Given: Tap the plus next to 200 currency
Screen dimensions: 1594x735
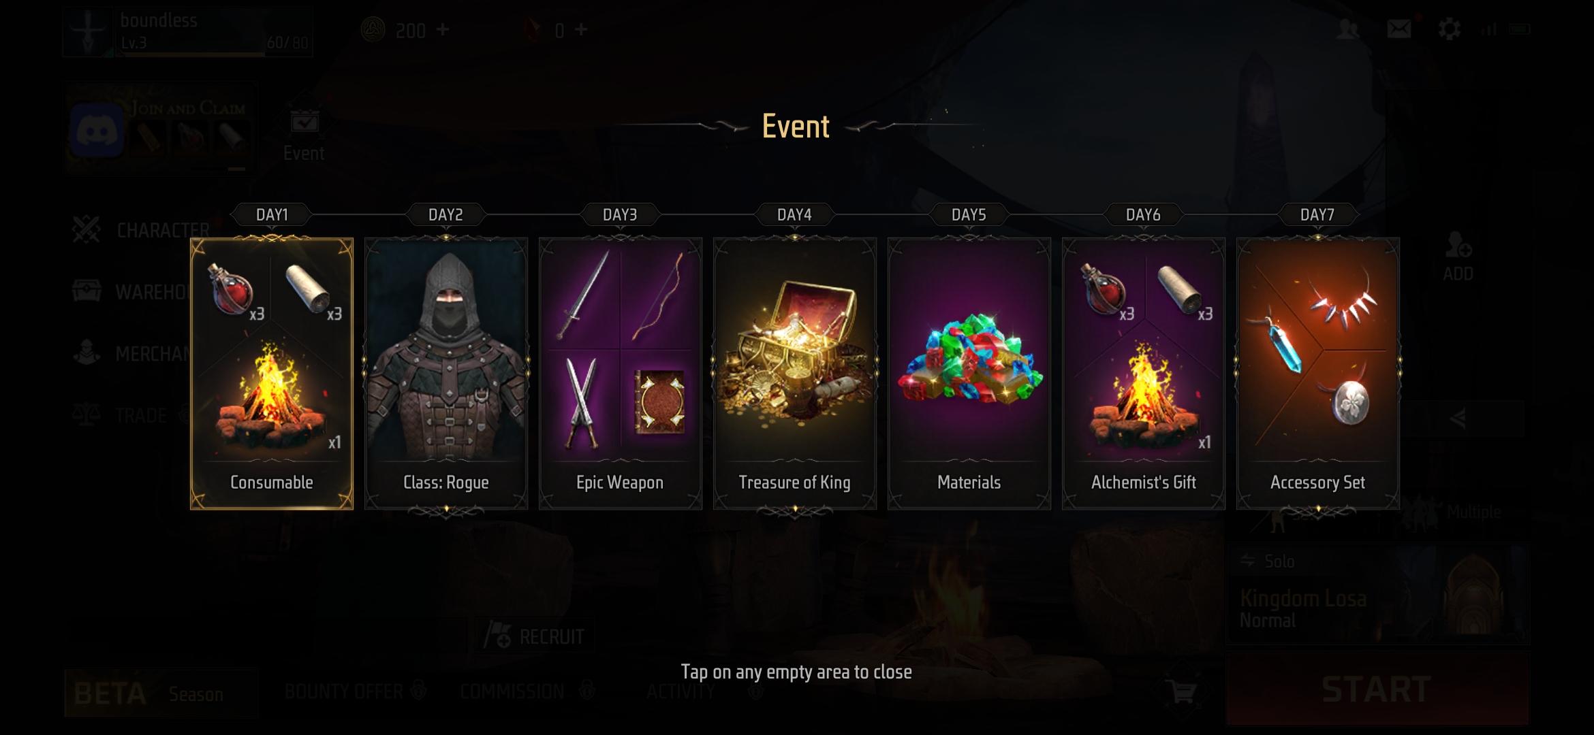Looking at the screenshot, I should (443, 30).
